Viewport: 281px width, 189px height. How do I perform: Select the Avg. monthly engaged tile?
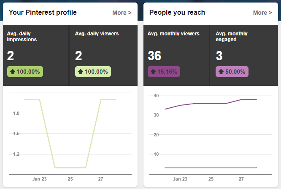[244, 55]
